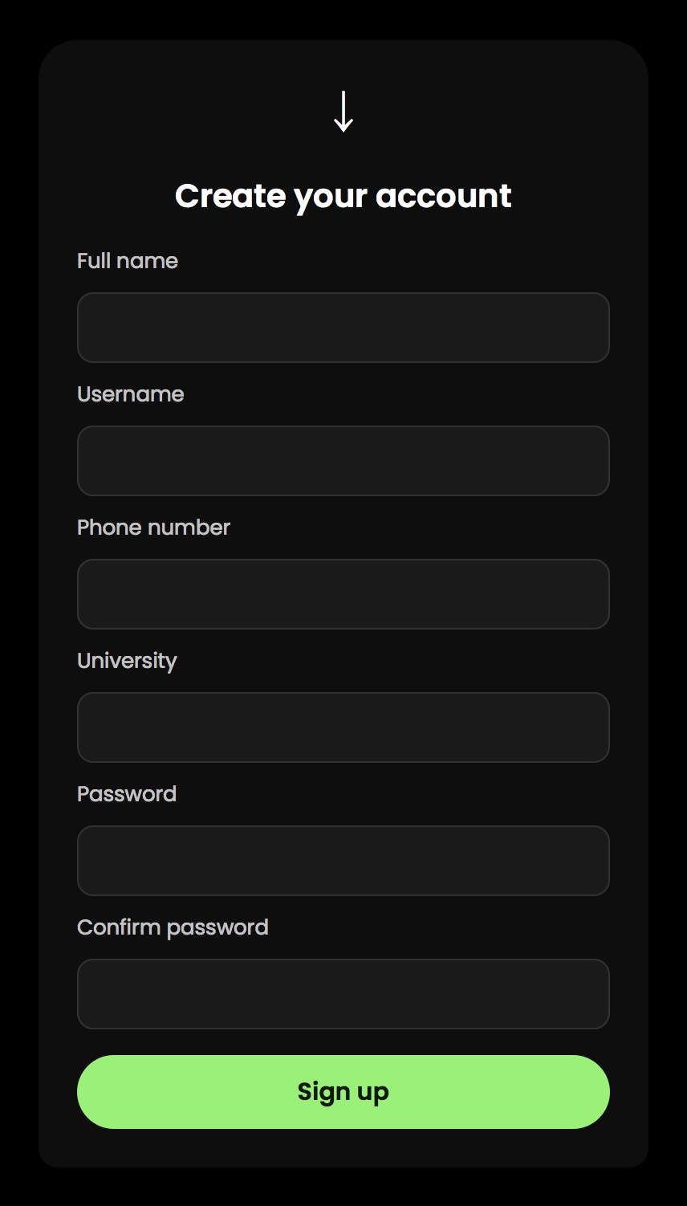Activate the University input box
This screenshot has height=1206, width=687.
343,727
